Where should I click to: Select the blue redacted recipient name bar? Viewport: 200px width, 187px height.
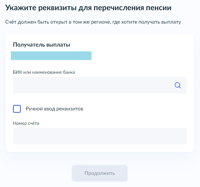click(x=51, y=56)
